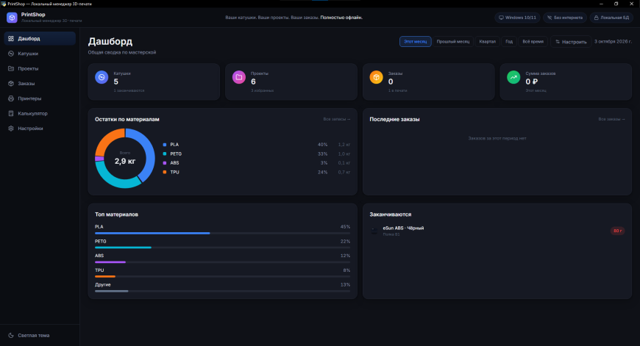Open the Все запасы link
Screen dimensions: 640x346
click(x=337, y=120)
